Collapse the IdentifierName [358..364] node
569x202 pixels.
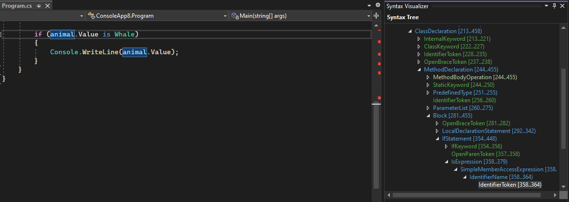point(465,178)
